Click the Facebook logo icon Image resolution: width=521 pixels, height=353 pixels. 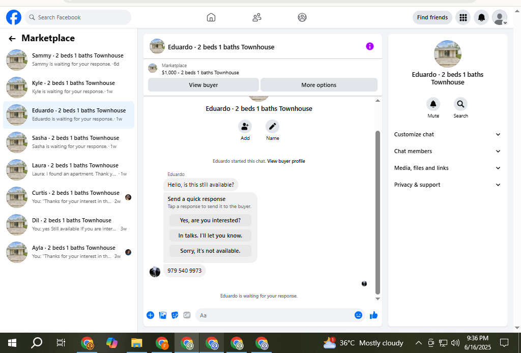click(14, 17)
